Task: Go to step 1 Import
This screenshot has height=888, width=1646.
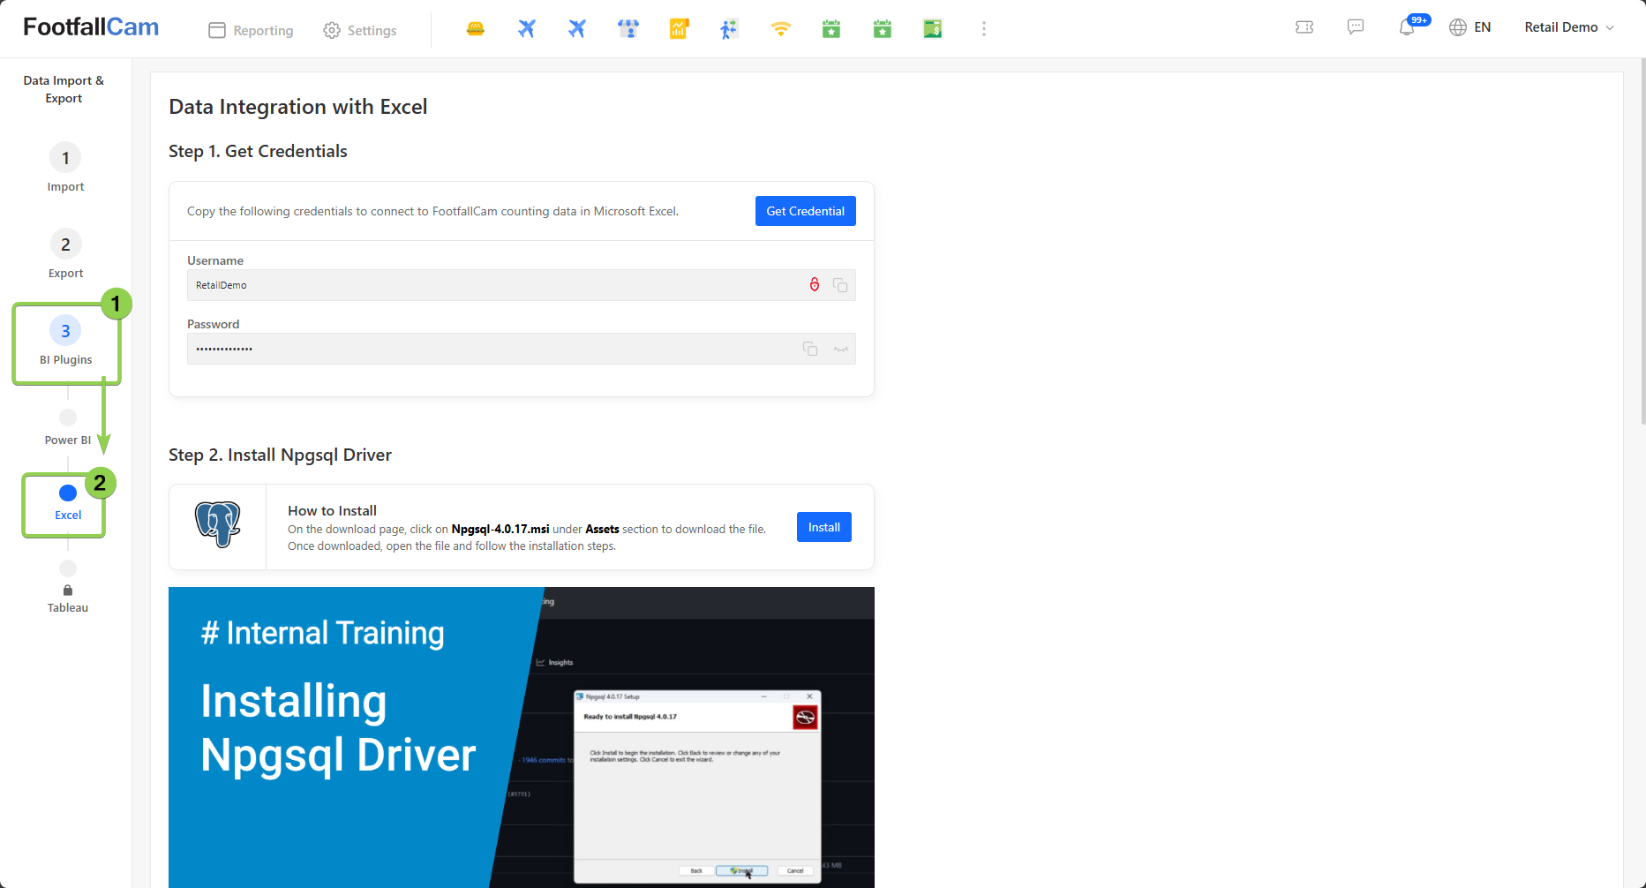Action: [x=65, y=168]
